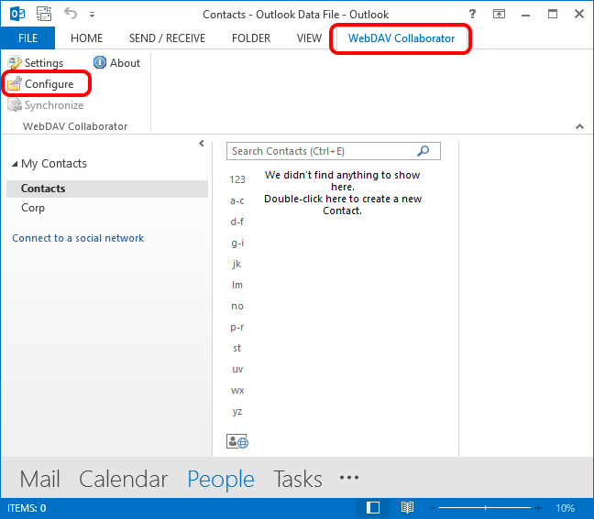Open Ribbon Display Options button

(x=499, y=14)
